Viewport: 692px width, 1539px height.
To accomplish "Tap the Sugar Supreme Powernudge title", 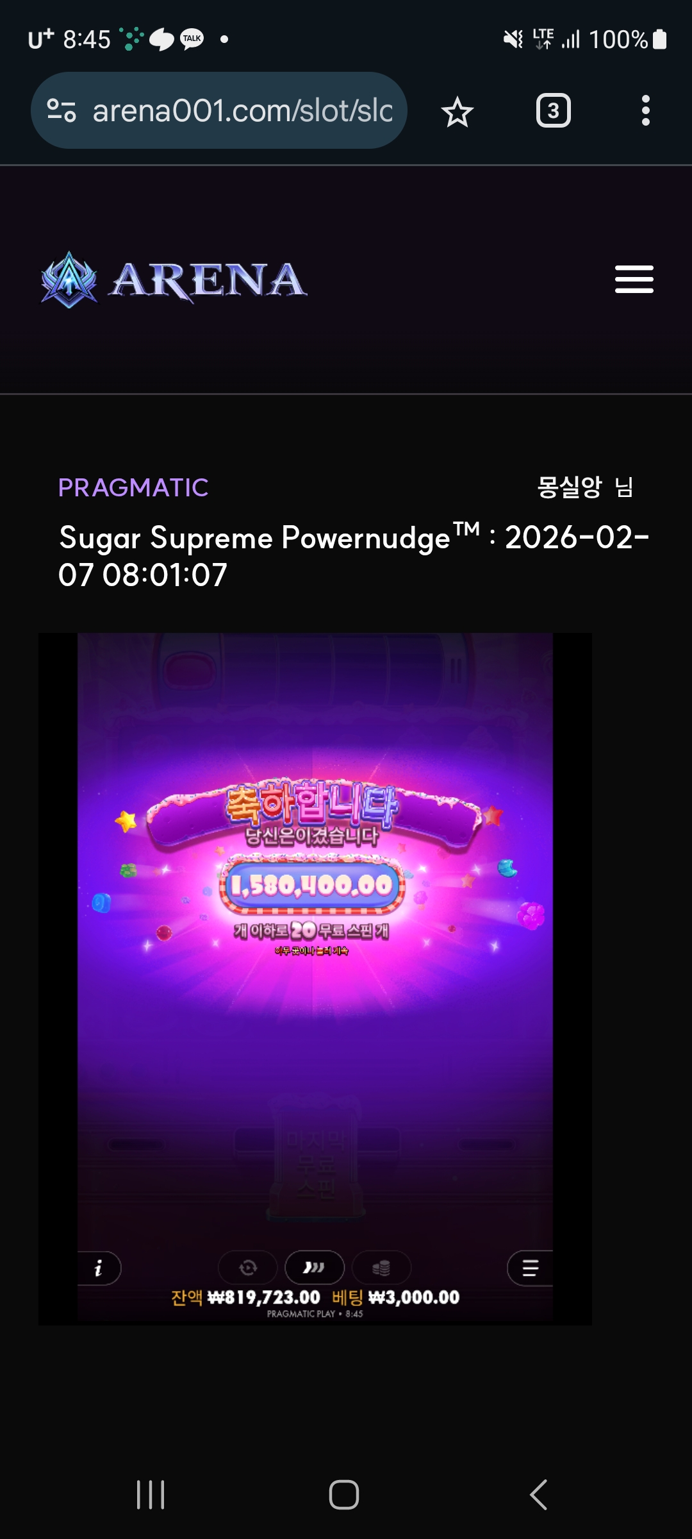I will [269, 537].
